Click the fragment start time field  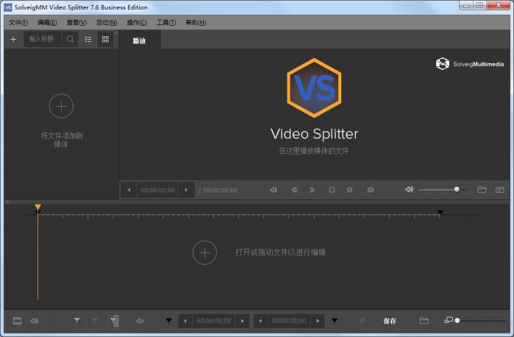[x=214, y=321]
